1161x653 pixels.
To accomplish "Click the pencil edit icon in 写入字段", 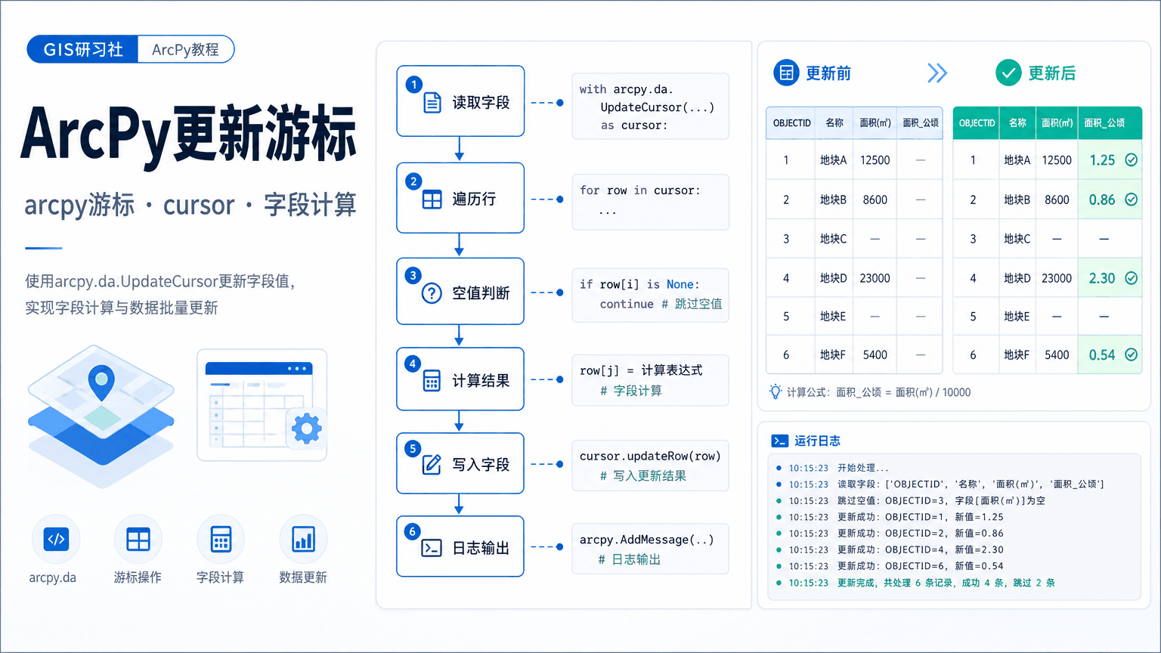I will point(432,464).
